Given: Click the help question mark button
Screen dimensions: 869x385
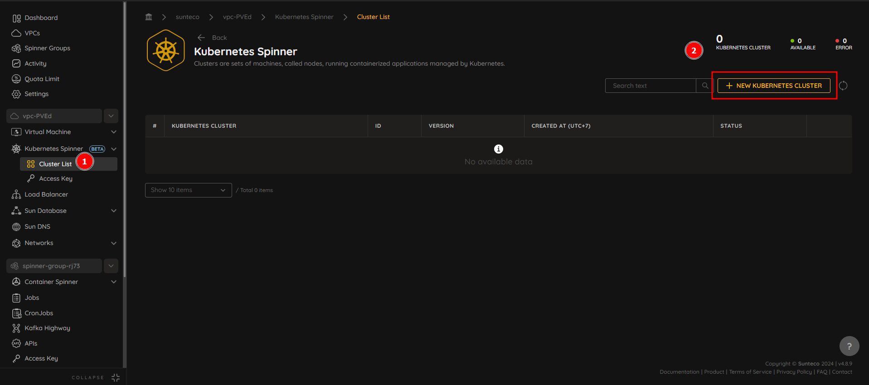Looking at the screenshot, I should [x=849, y=346].
